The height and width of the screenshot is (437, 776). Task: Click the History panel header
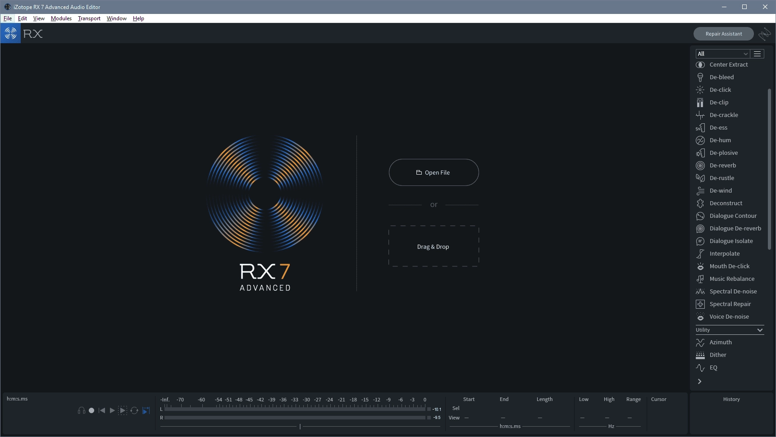coord(731,399)
